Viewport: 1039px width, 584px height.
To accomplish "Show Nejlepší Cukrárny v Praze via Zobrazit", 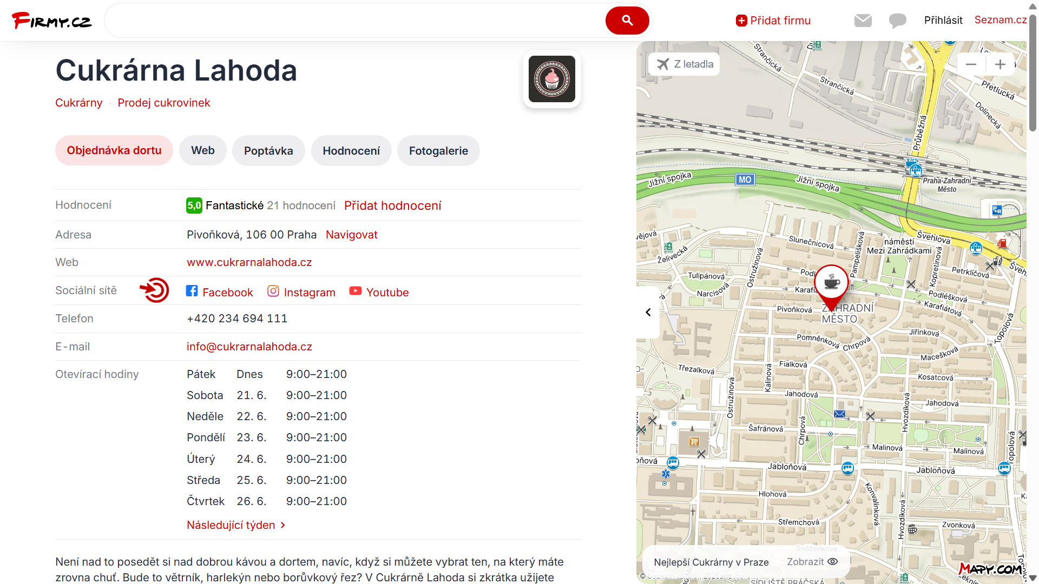I will click(x=812, y=562).
